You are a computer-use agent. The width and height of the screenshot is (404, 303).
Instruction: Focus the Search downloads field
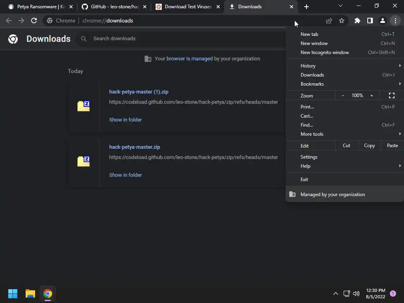180,39
